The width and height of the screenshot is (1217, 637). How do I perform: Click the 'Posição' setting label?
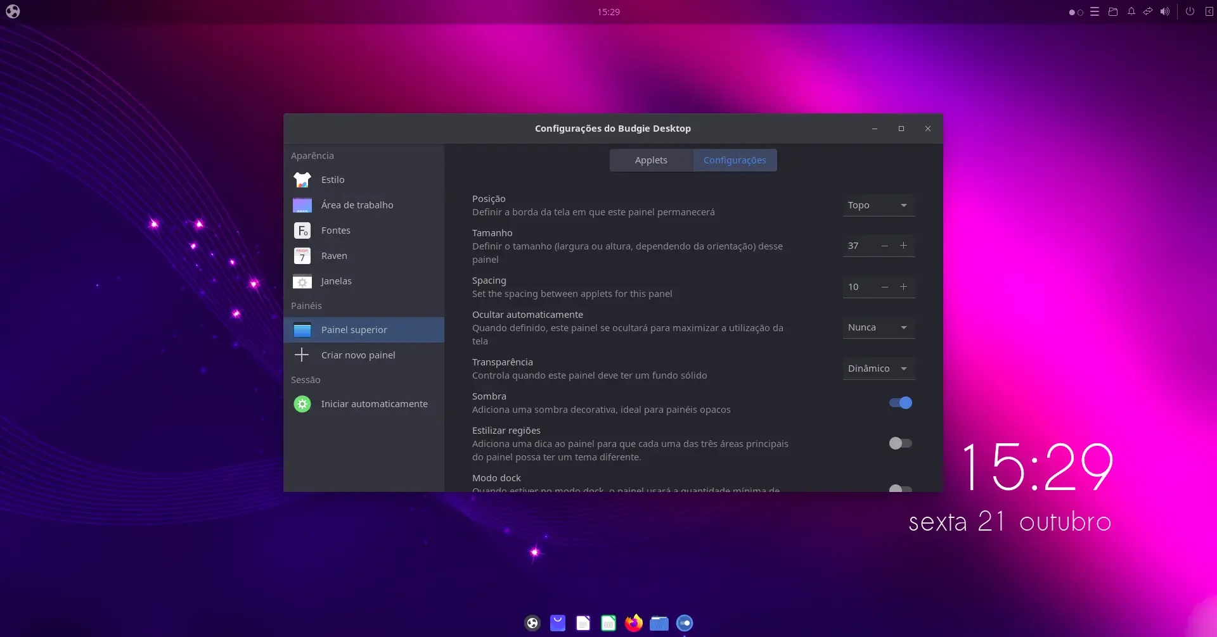[x=489, y=199]
